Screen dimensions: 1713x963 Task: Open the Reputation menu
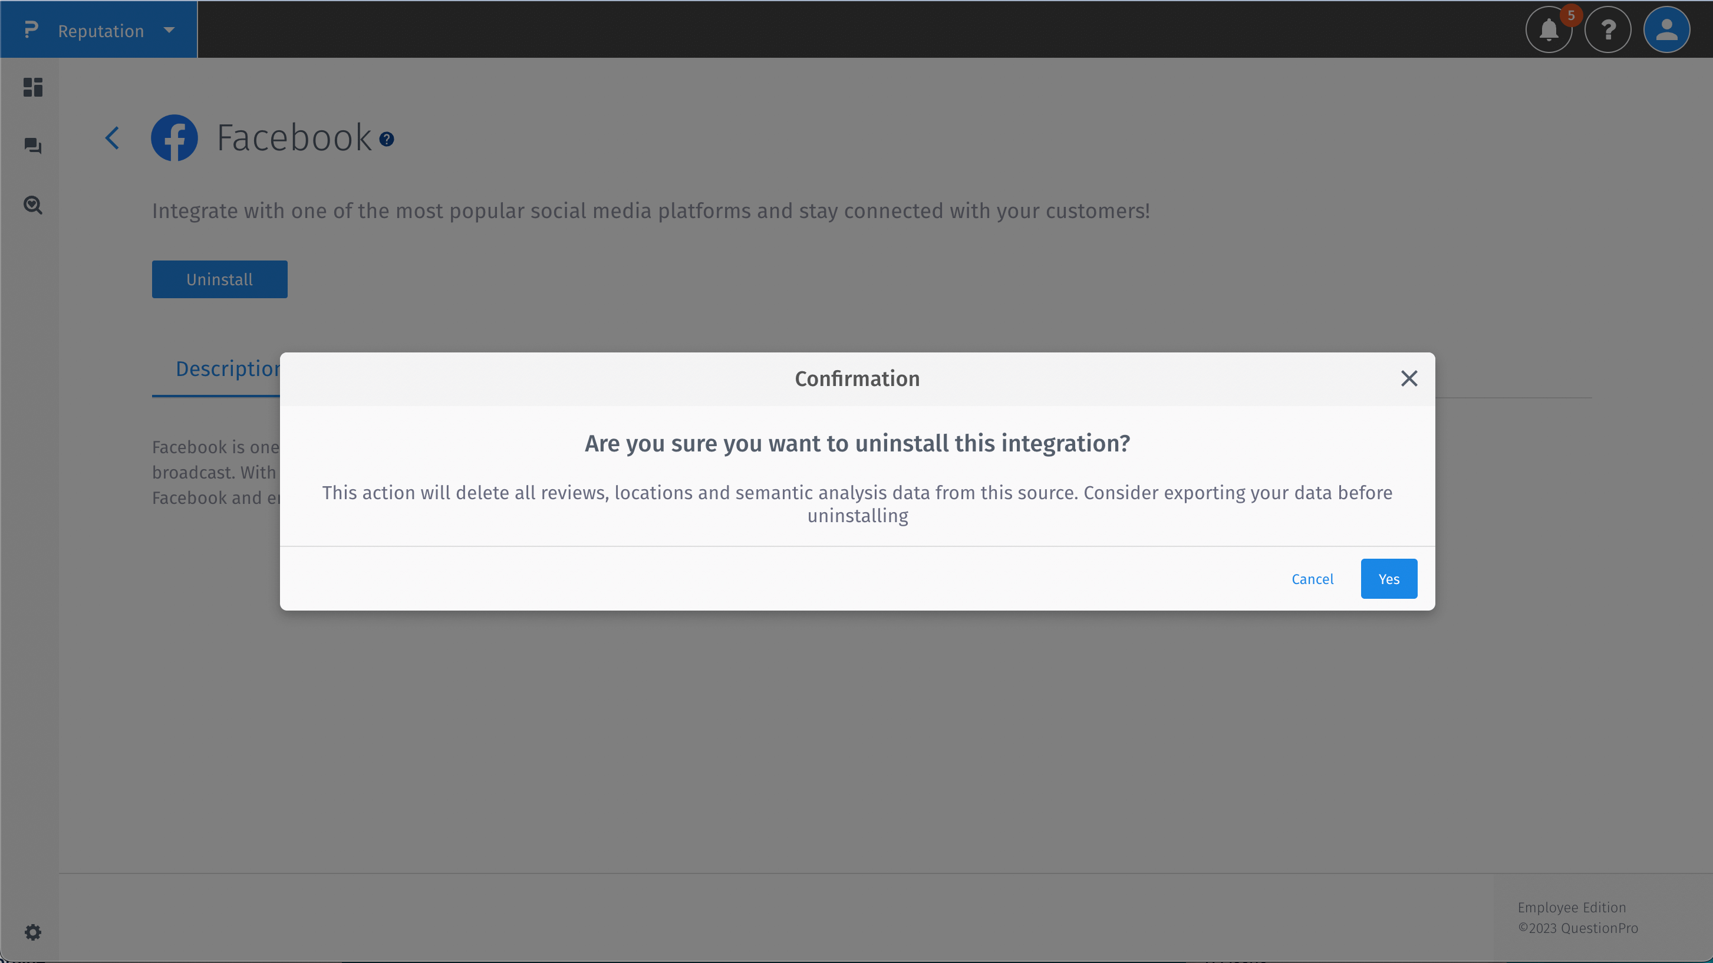(x=100, y=30)
